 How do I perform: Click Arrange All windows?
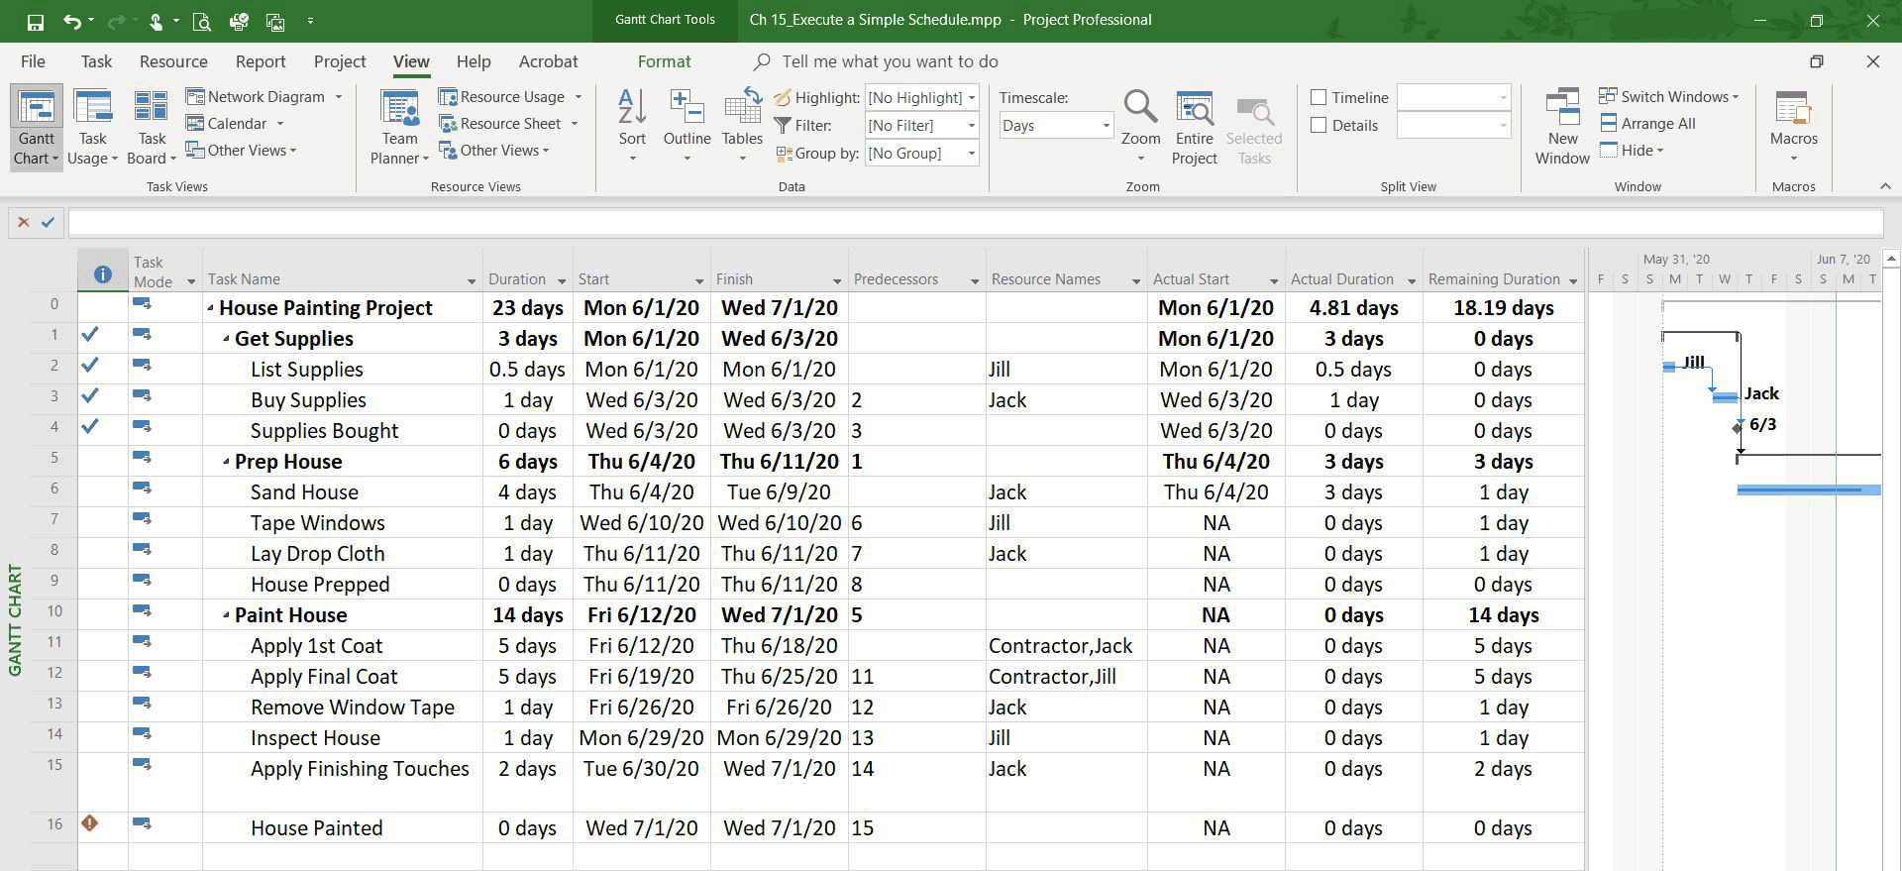tap(1648, 124)
